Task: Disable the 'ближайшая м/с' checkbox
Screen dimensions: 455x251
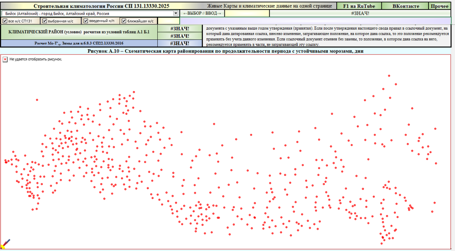Action: (x=124, y=21)
